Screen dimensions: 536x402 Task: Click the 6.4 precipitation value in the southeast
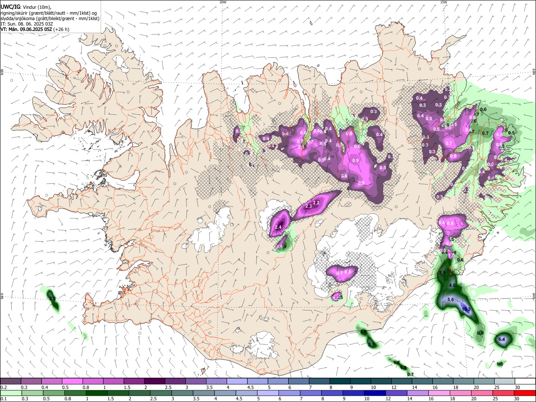(x=502, y=339)
